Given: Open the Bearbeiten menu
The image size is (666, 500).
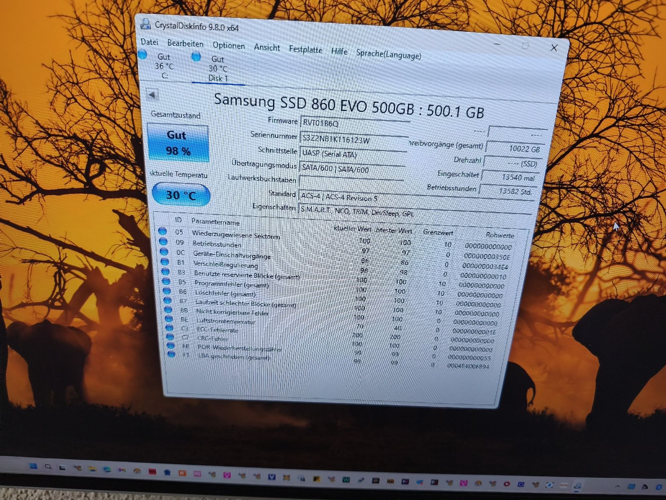Looking at the screenshot, I should click(x=185, y=43).
